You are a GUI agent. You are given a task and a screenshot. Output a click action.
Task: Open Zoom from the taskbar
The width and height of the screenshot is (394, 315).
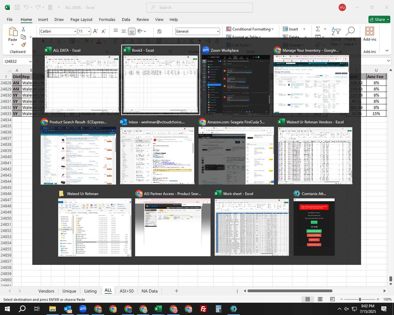pyautogui.click(x=83, y=309)
